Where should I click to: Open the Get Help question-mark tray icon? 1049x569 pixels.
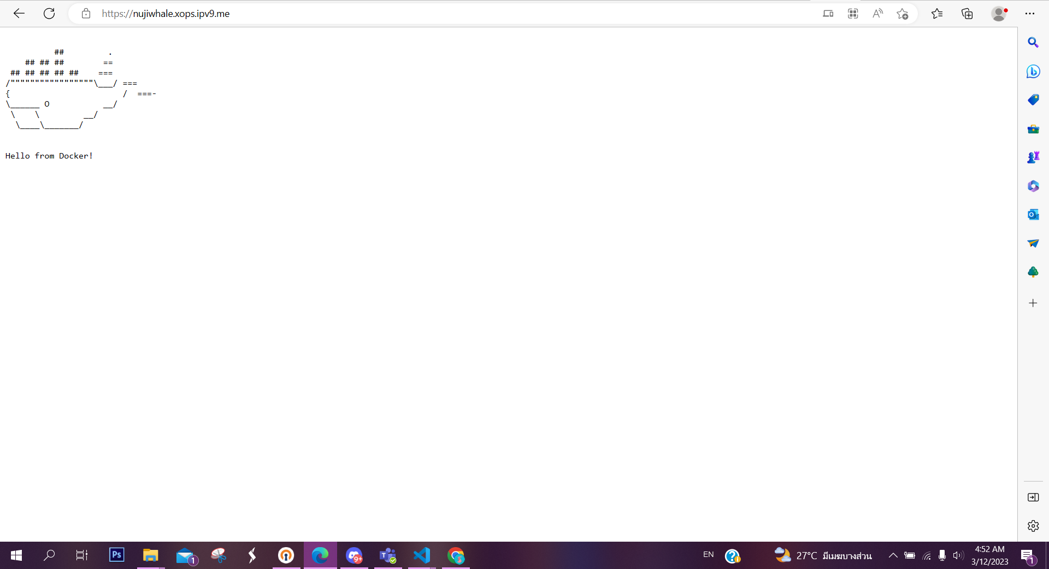tap(732, 556)
